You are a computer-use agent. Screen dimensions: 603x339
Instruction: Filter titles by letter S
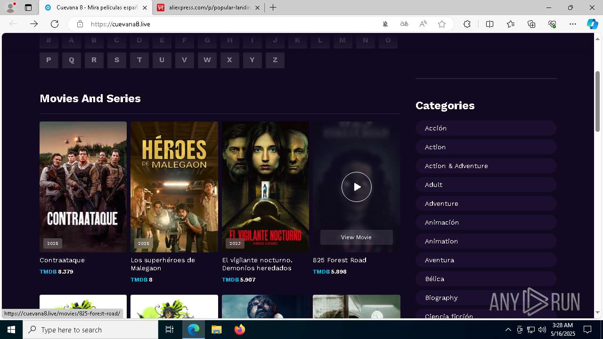click(117, 60)
